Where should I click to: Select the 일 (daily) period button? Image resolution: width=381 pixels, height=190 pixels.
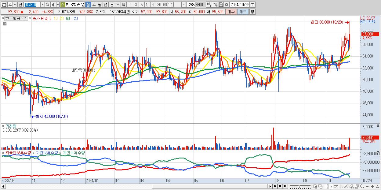(88, 5)
